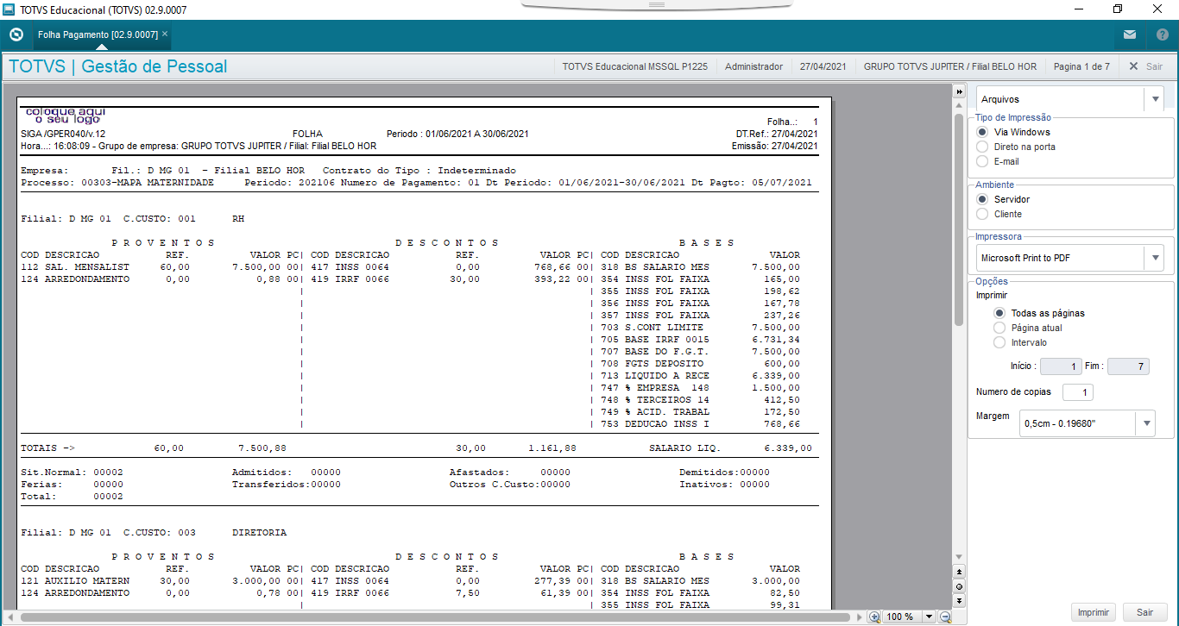1179x626 pixels.
Task: Click the Processo: 00303-MAPA MATERNIDADE text
Action: click(117, 183)
